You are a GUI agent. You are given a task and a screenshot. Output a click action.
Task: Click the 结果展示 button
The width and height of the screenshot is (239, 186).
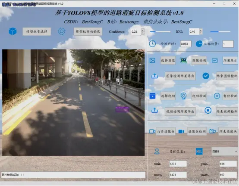(230, 60)
